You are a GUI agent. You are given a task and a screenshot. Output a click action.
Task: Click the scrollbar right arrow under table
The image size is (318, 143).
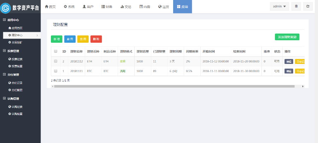tap(303, 86)
